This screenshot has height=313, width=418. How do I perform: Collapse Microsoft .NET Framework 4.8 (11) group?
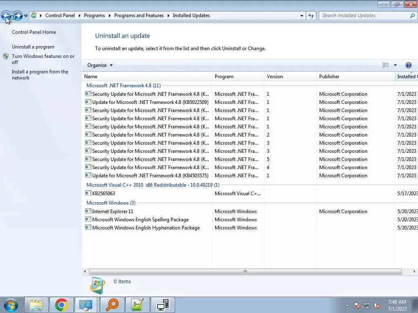tap(123, 86)
